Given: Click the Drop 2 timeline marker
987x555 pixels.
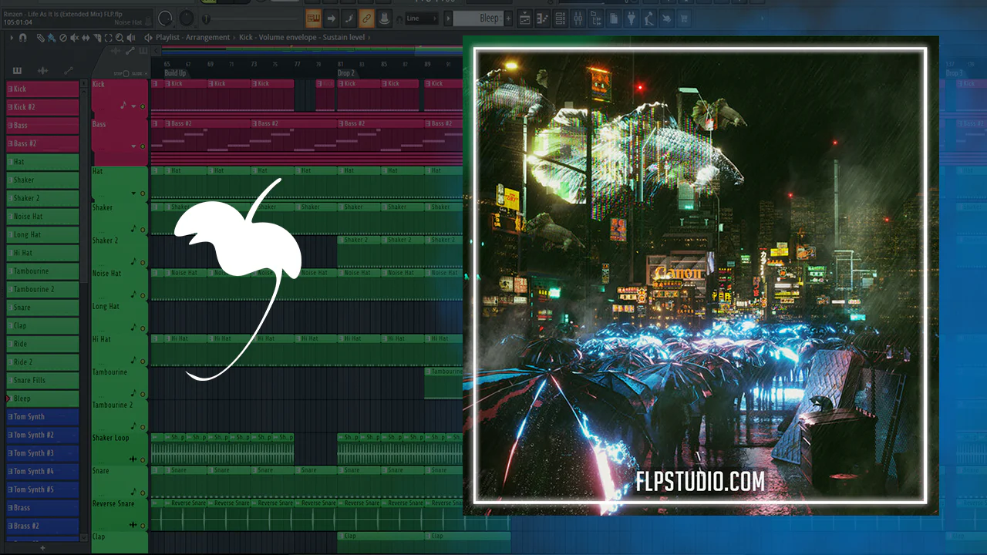Looking at the screenshot, I should coord(346,73).
